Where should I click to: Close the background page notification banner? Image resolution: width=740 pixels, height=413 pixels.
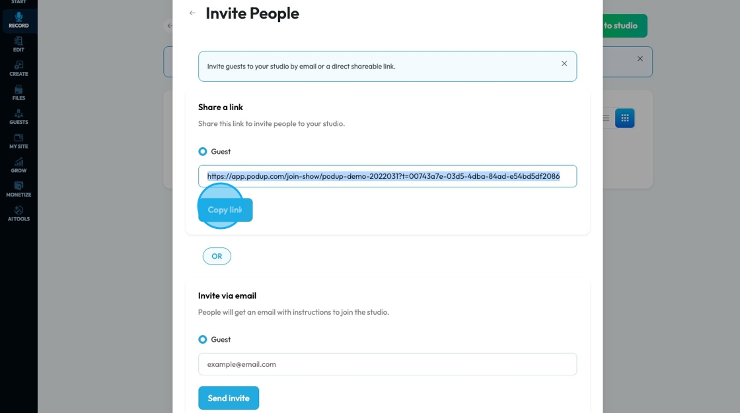point(640,59)
